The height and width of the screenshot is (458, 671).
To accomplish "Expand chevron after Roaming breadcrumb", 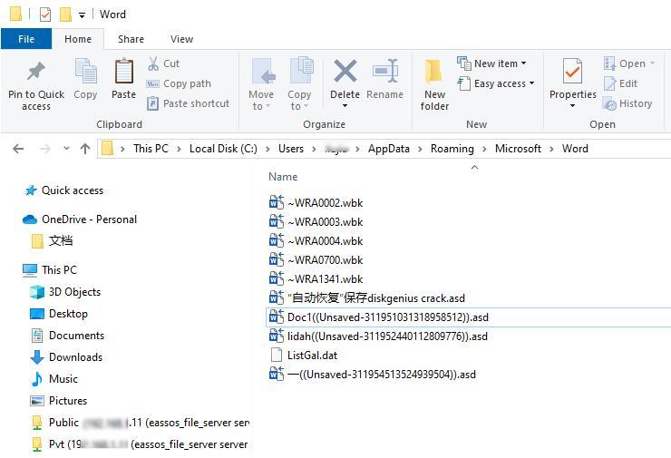I will (x=484, y=149).
